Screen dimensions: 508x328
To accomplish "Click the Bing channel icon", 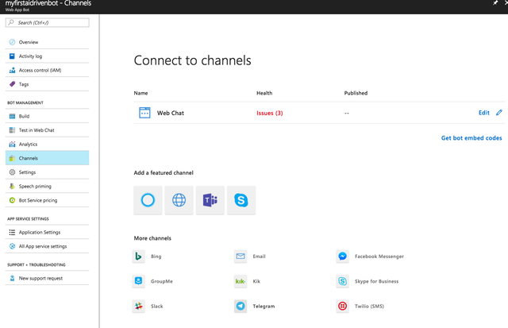I will (x=138, y=257).
